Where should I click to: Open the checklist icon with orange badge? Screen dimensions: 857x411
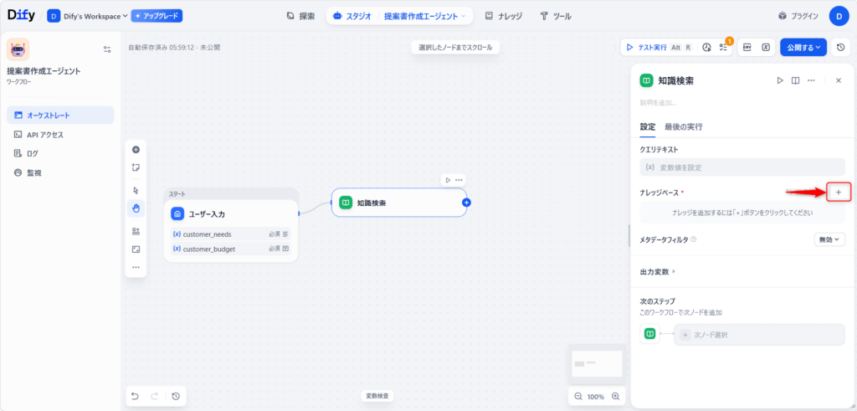coord(725,48)
